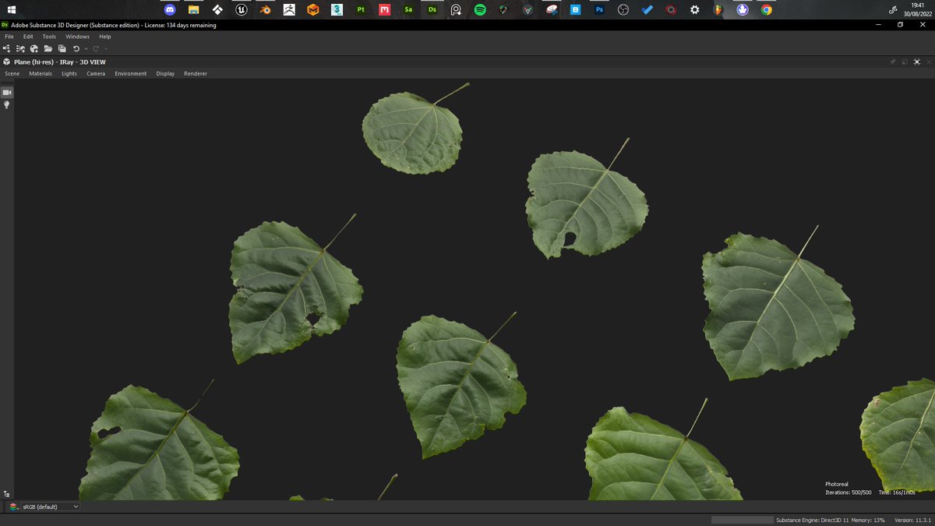Close the 3D View panel
The height and width of the screenshot is (526, 935).
point(928,62)
